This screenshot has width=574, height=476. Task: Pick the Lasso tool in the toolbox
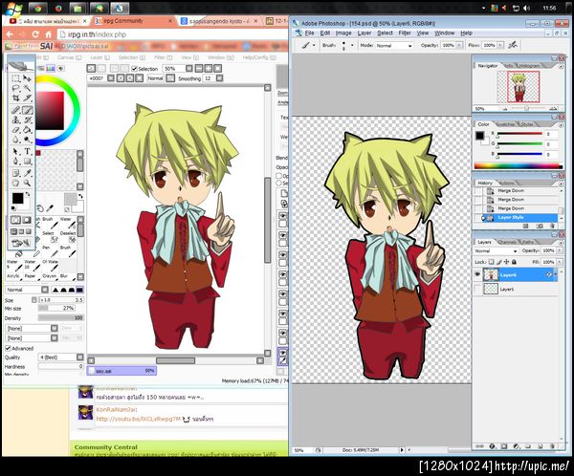point(15,88)
